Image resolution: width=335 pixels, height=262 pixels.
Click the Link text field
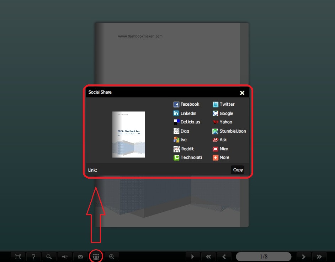point(164,170)
